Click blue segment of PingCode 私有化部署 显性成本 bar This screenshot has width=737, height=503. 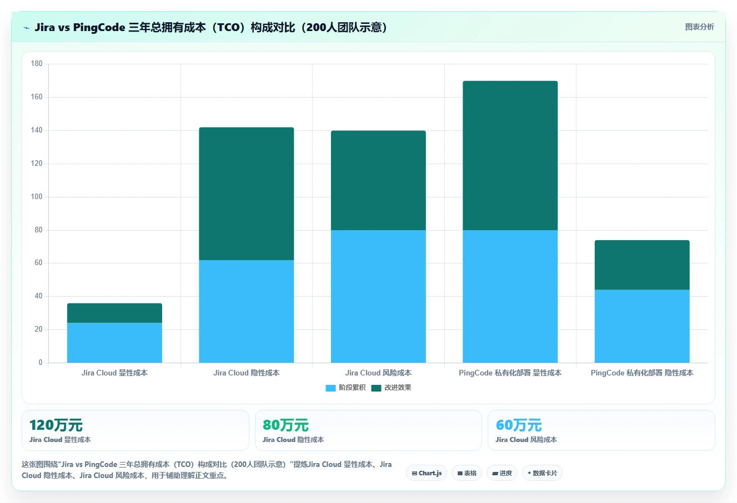point(510,296)
